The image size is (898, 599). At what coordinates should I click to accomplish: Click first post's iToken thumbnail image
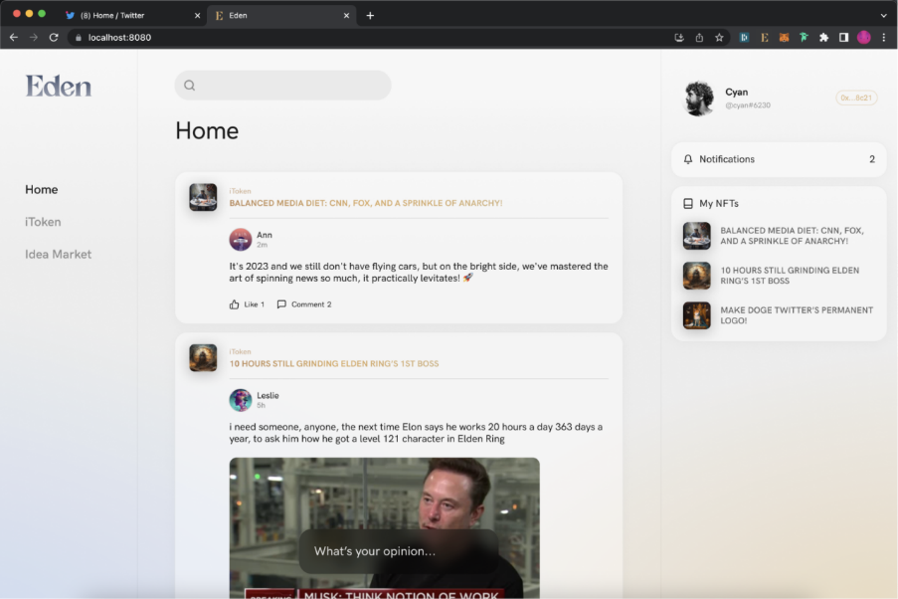click(203, 197)
